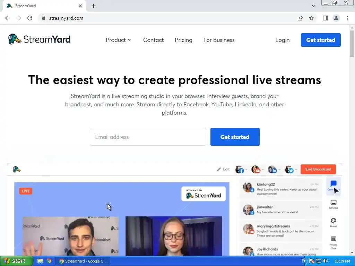355x266 pixels.
Task: Click the woman's video feed in preview
Action: [174, 236]
